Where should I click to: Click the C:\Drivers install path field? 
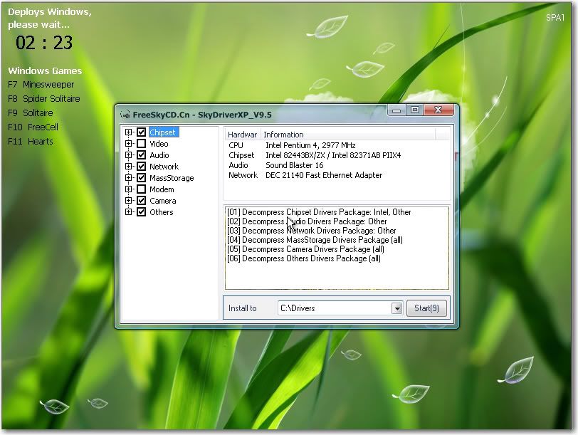(x=335, y=308)
